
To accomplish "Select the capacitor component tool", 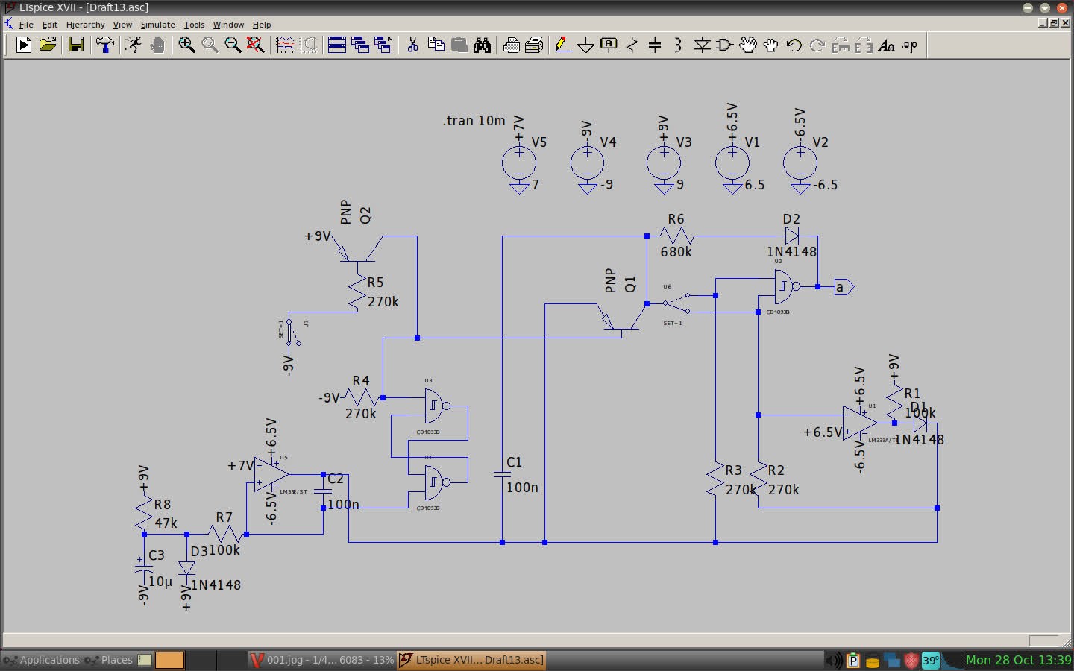I will click(x=655, y=45).
